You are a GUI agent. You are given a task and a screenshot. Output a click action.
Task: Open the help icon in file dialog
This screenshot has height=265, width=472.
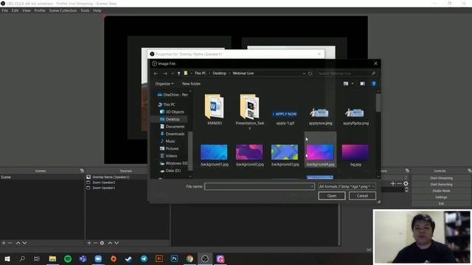[x=374, y=84]
